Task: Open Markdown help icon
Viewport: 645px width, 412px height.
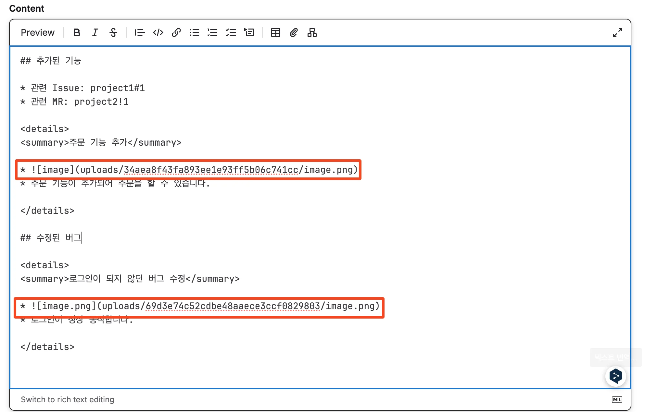Action: tap(617, 399)
